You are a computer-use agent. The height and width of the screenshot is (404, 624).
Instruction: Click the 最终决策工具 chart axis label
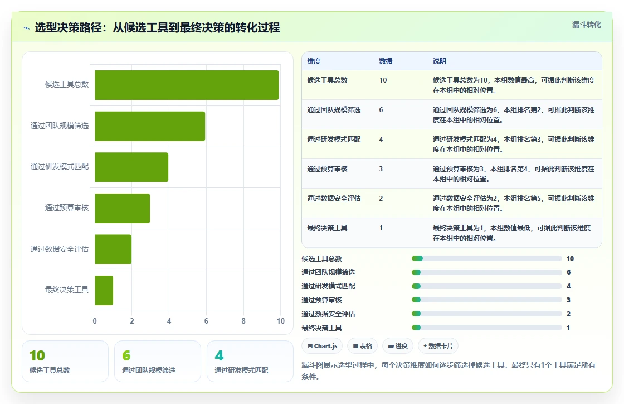[67, 290]
